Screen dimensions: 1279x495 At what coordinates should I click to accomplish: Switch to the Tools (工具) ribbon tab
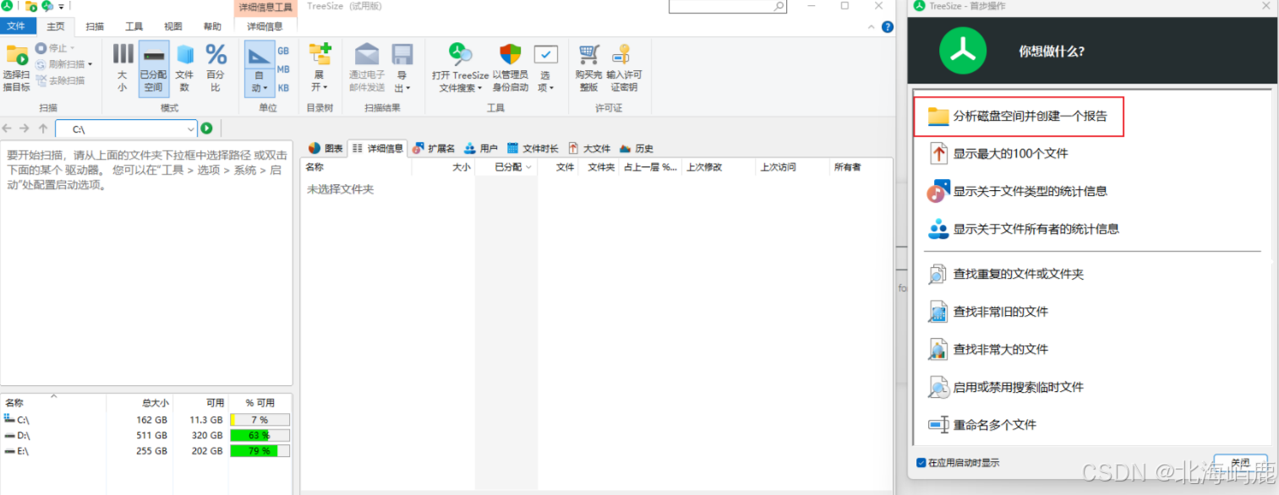coord(134,26)
